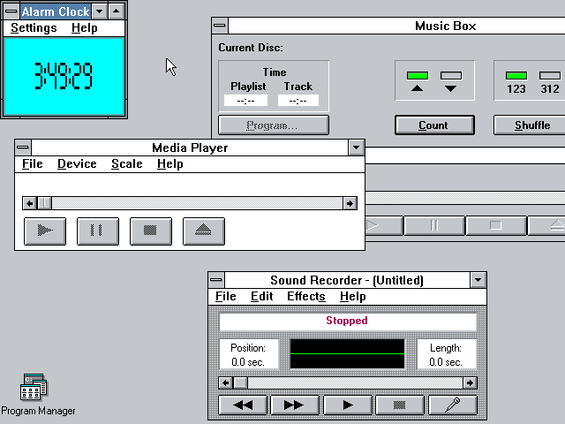The image size is (565, 424).
Task: Click Media Player scrollbar left arrow
Action: 29,203
